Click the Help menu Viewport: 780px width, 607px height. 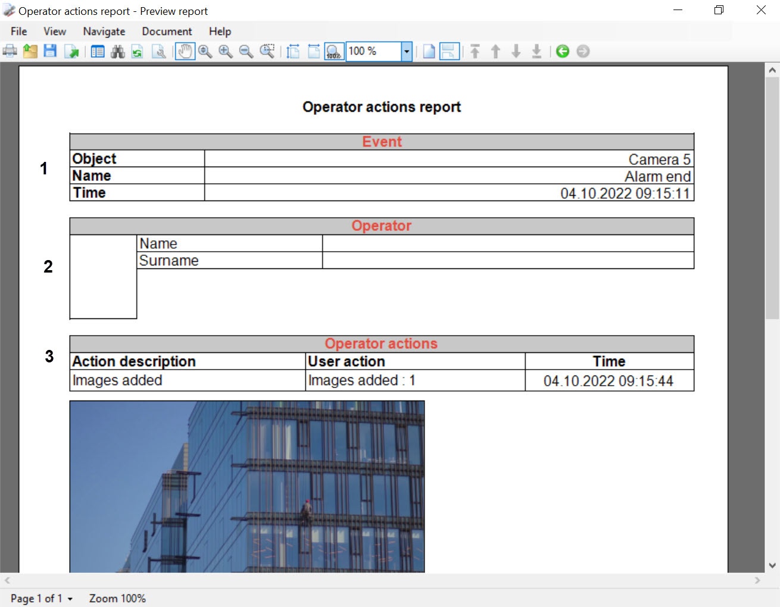coord(220,32)
